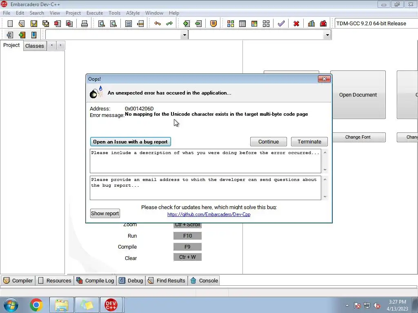Open the AStyle menu
Image resolution: width=418 pixels, height=313 pixels.
[133, 13]
